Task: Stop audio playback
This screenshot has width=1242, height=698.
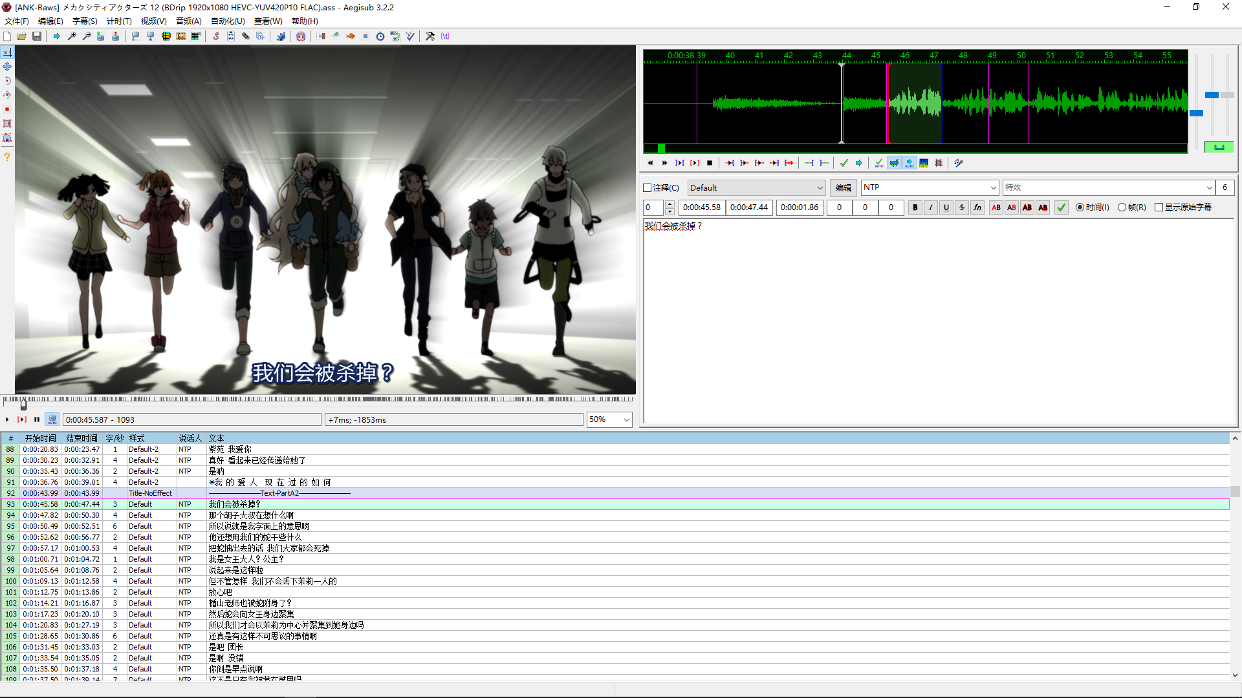Action: click(x=710, y=163)
